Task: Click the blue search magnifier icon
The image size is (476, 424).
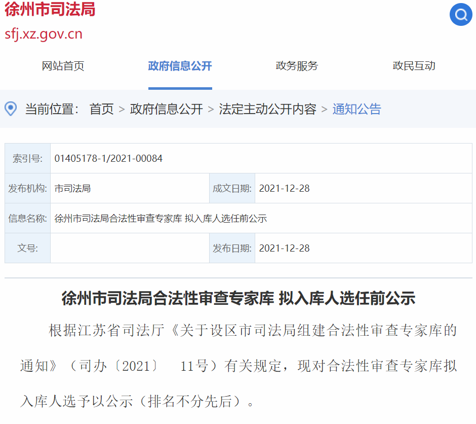Action: click(x=460, y=15)
